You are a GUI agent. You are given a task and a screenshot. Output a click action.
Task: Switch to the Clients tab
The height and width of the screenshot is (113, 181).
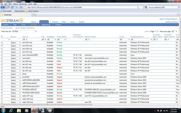[55, 22]
